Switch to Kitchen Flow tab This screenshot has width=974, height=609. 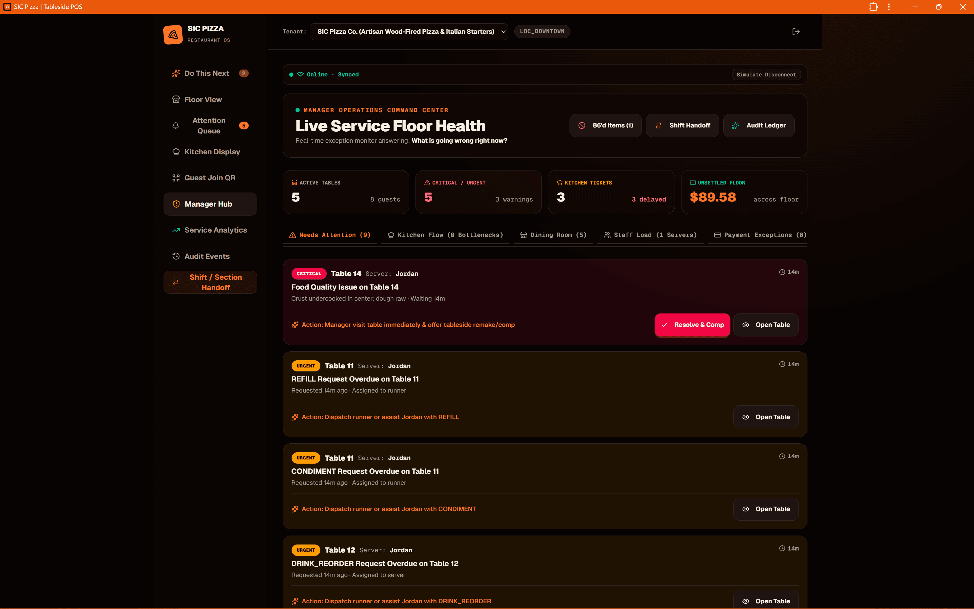445,235
